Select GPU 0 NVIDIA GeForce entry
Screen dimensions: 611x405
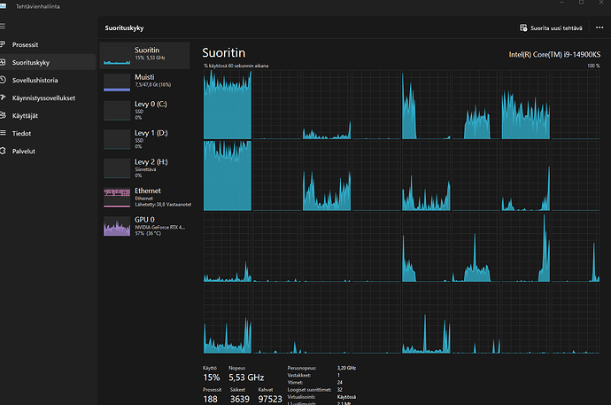[x=144, y=224]
